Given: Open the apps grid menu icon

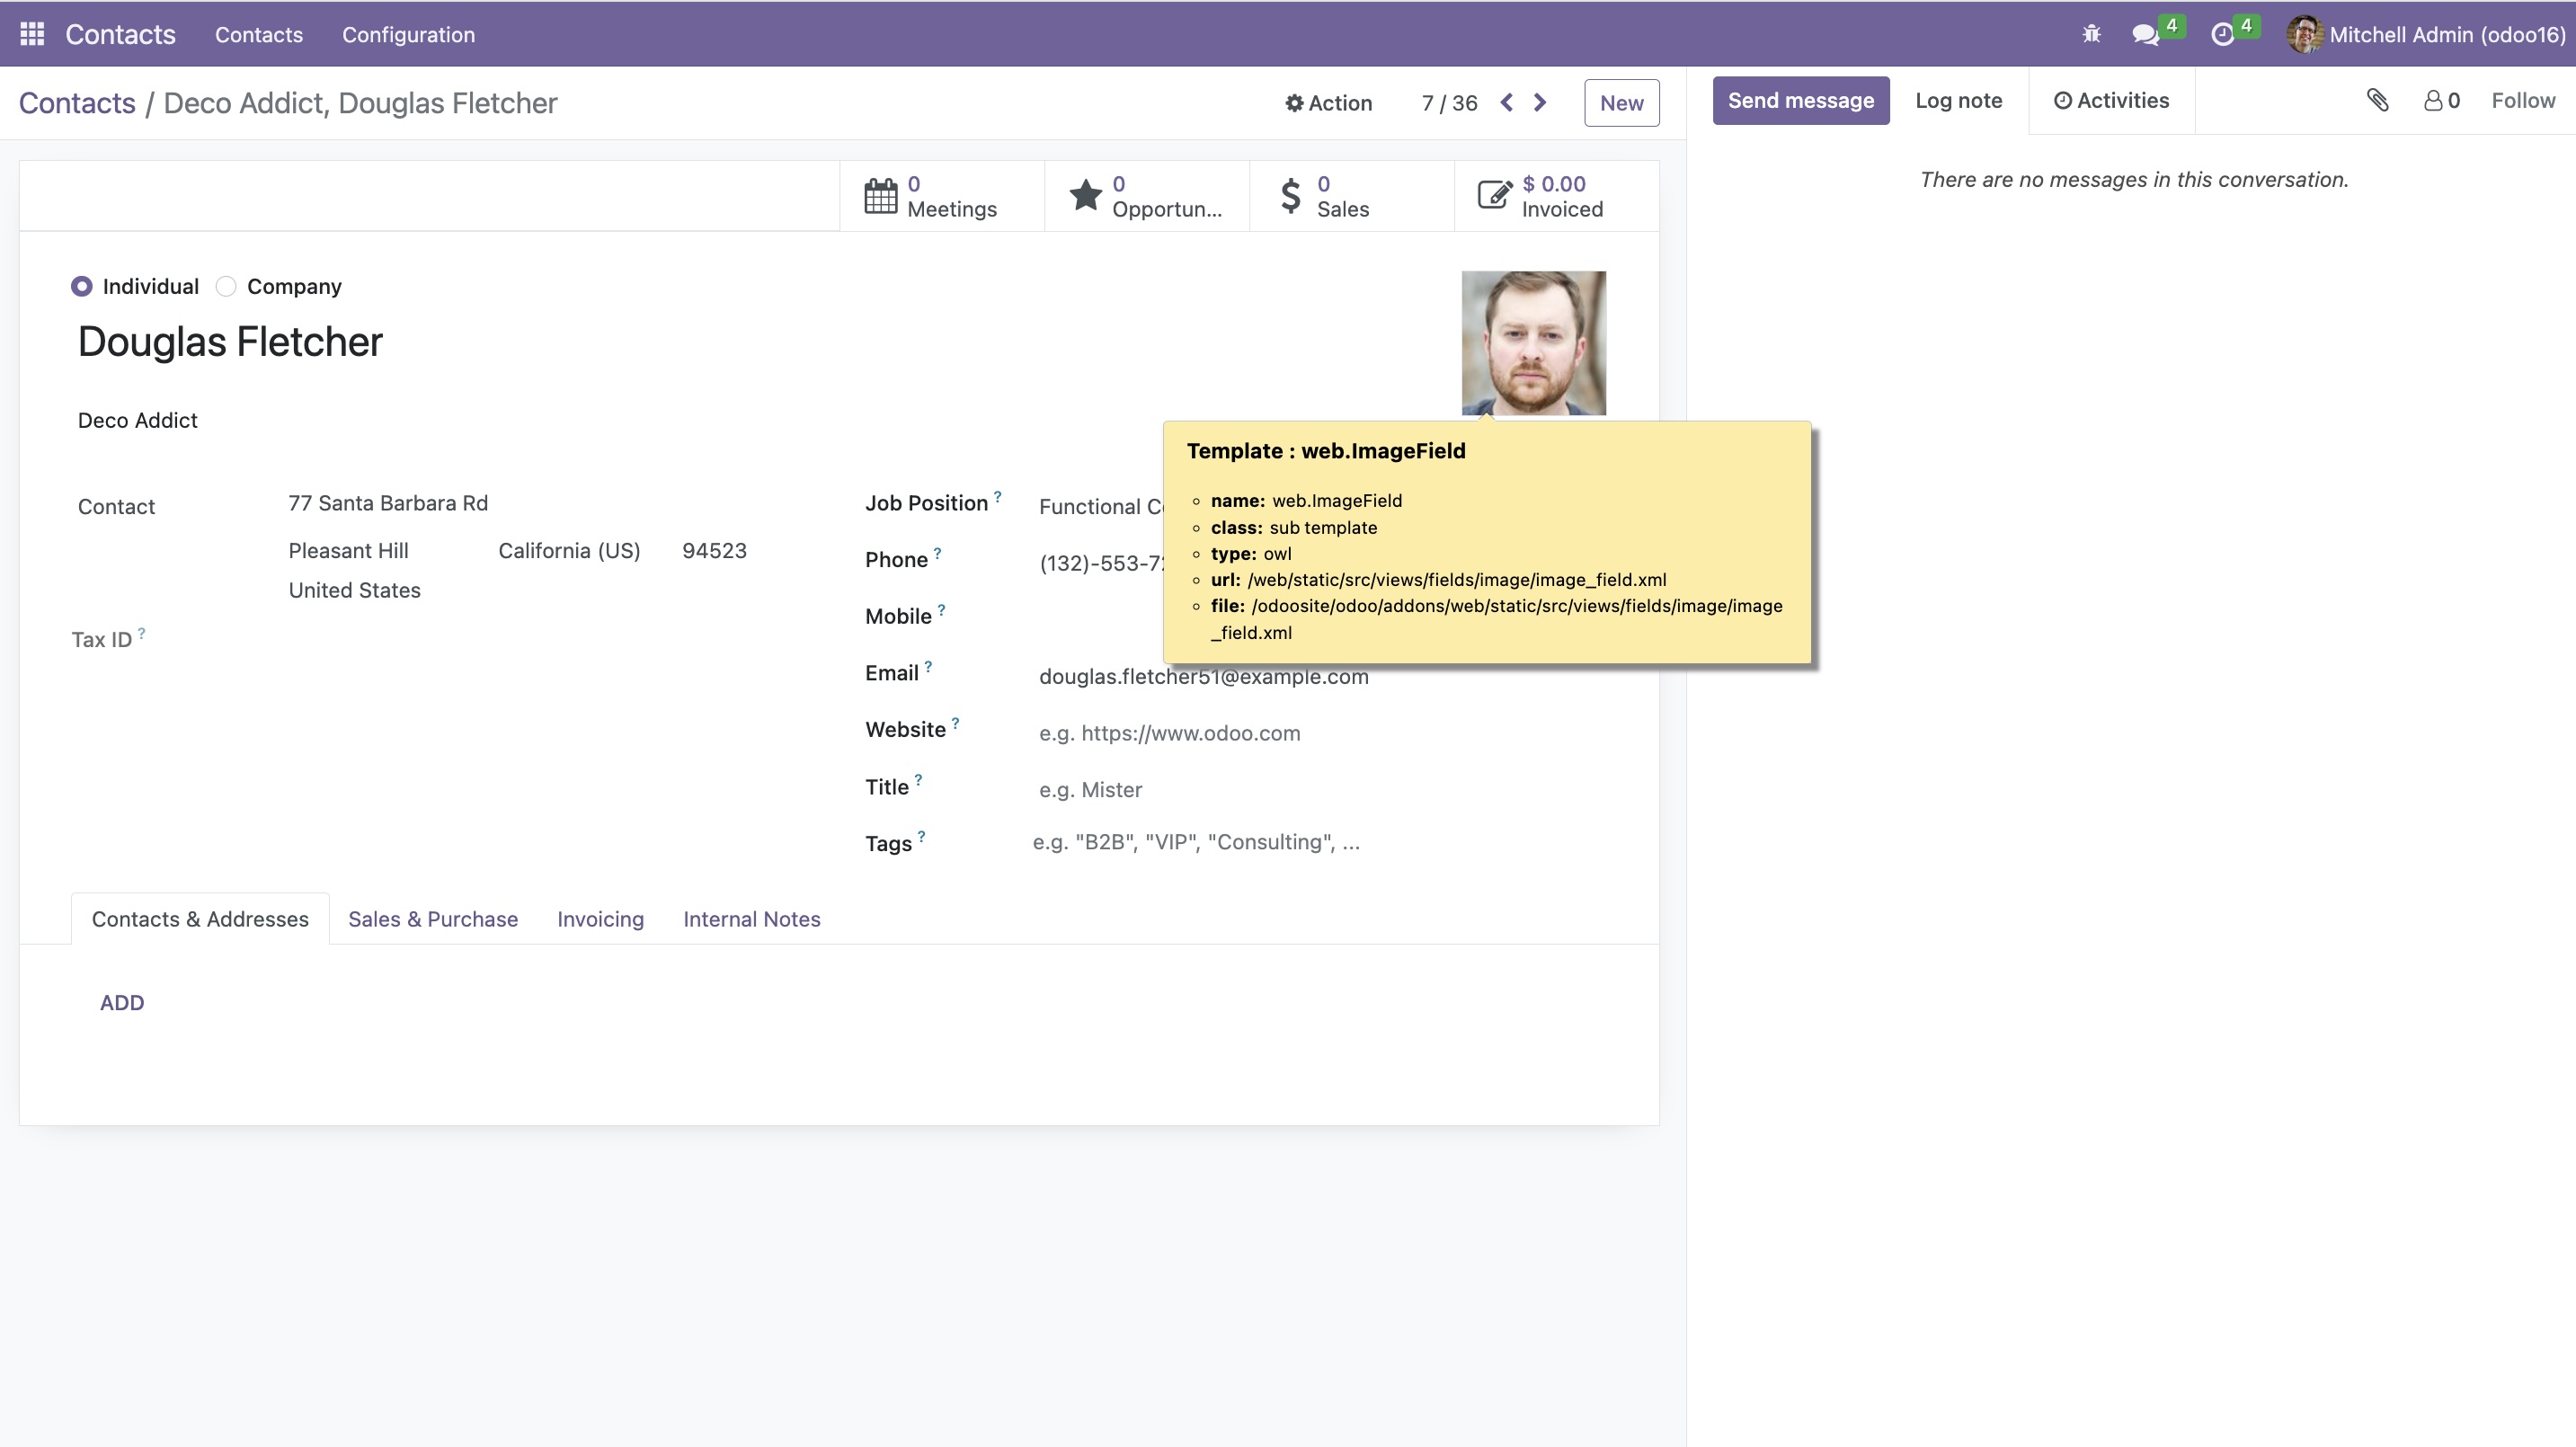Looking at the screenshot, I should click(x=32, y=34).
